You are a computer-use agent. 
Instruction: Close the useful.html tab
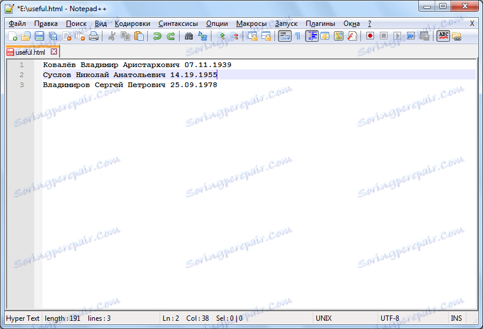point(54,52)
